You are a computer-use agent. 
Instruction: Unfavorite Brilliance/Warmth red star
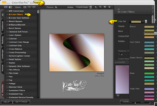7,25
